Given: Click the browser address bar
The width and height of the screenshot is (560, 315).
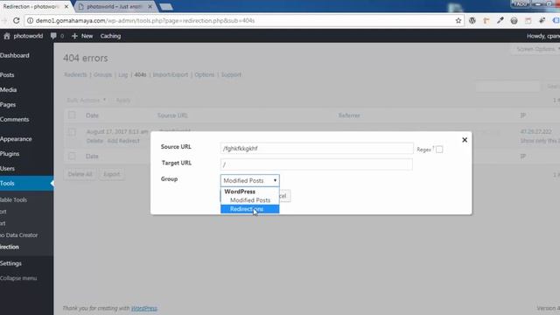Looking at the screenshot, I should click(243, 21).
